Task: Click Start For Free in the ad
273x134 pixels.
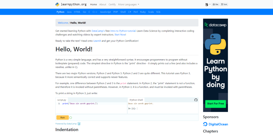Action: [x=216, y=104]
